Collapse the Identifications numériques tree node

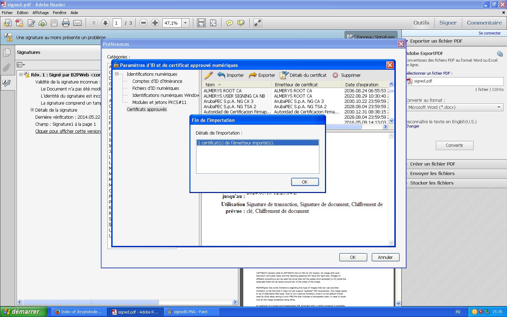(x=117, y=74)
